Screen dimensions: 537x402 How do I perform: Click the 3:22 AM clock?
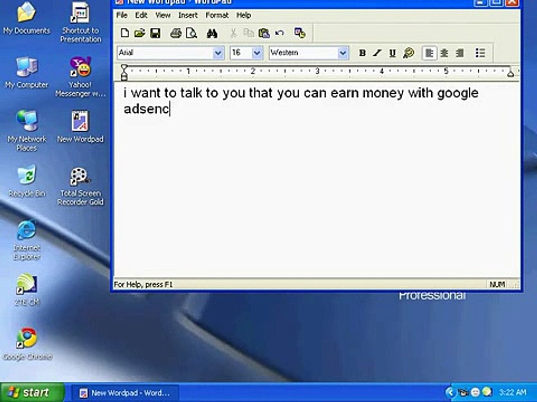pyautogui.click(x=512, y=392)
